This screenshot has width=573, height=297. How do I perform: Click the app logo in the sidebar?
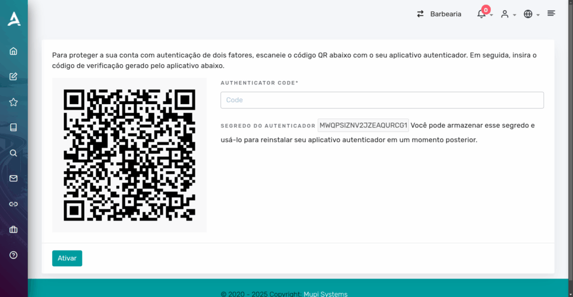click(x=14, y=19)
